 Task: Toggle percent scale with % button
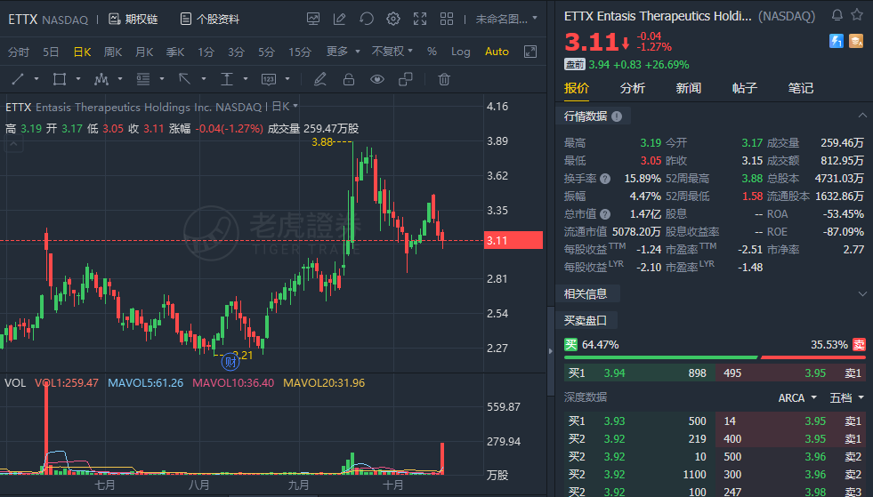pyautogui.click(x=432, y=52)
